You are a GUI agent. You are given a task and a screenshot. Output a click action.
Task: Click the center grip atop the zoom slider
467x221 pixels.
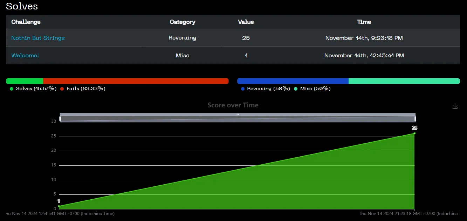coord(238,114)
